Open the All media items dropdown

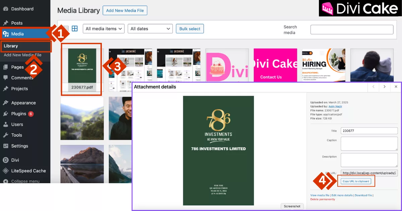click(104, 29)
